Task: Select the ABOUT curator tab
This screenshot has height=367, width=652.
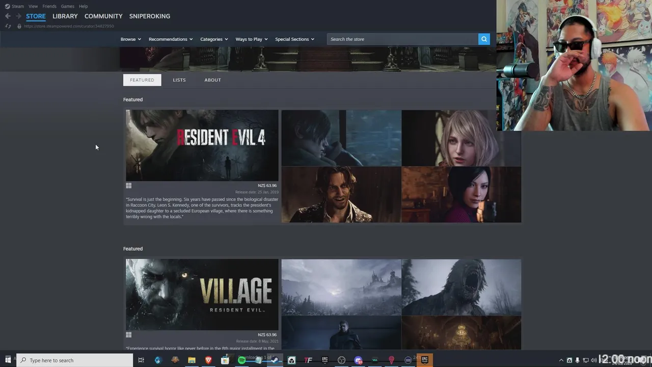Action: (x=213, y=80)
